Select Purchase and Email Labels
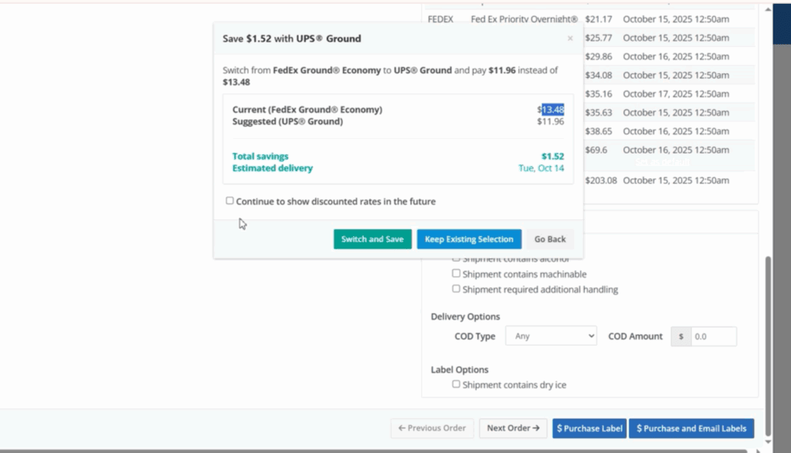791x453 pixels. pyautogui.click(x=691, y=428)
